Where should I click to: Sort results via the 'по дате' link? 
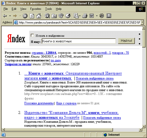point(56,60)
